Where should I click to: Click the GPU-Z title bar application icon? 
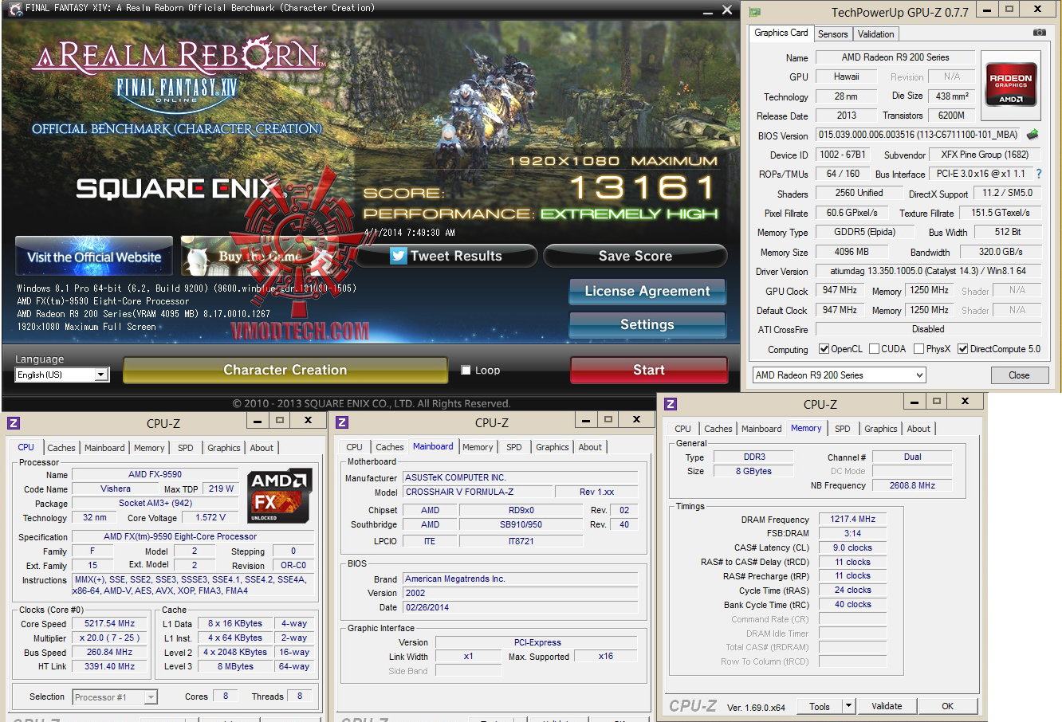point(755,12)
